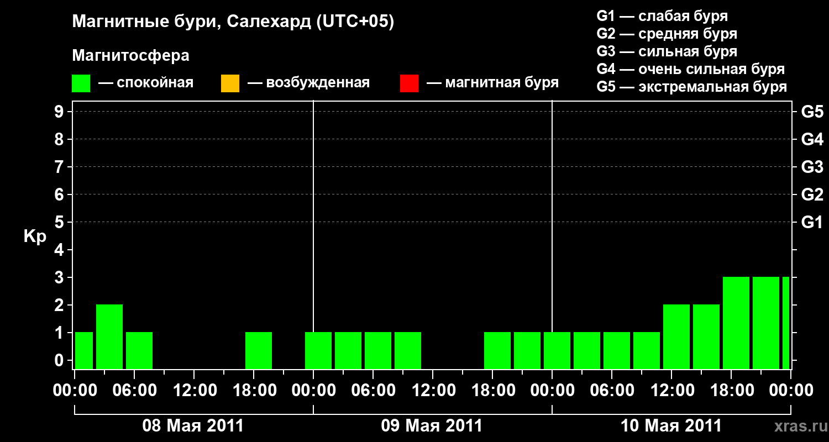Click the '10 Мая 2011' date label

(671, 426)
